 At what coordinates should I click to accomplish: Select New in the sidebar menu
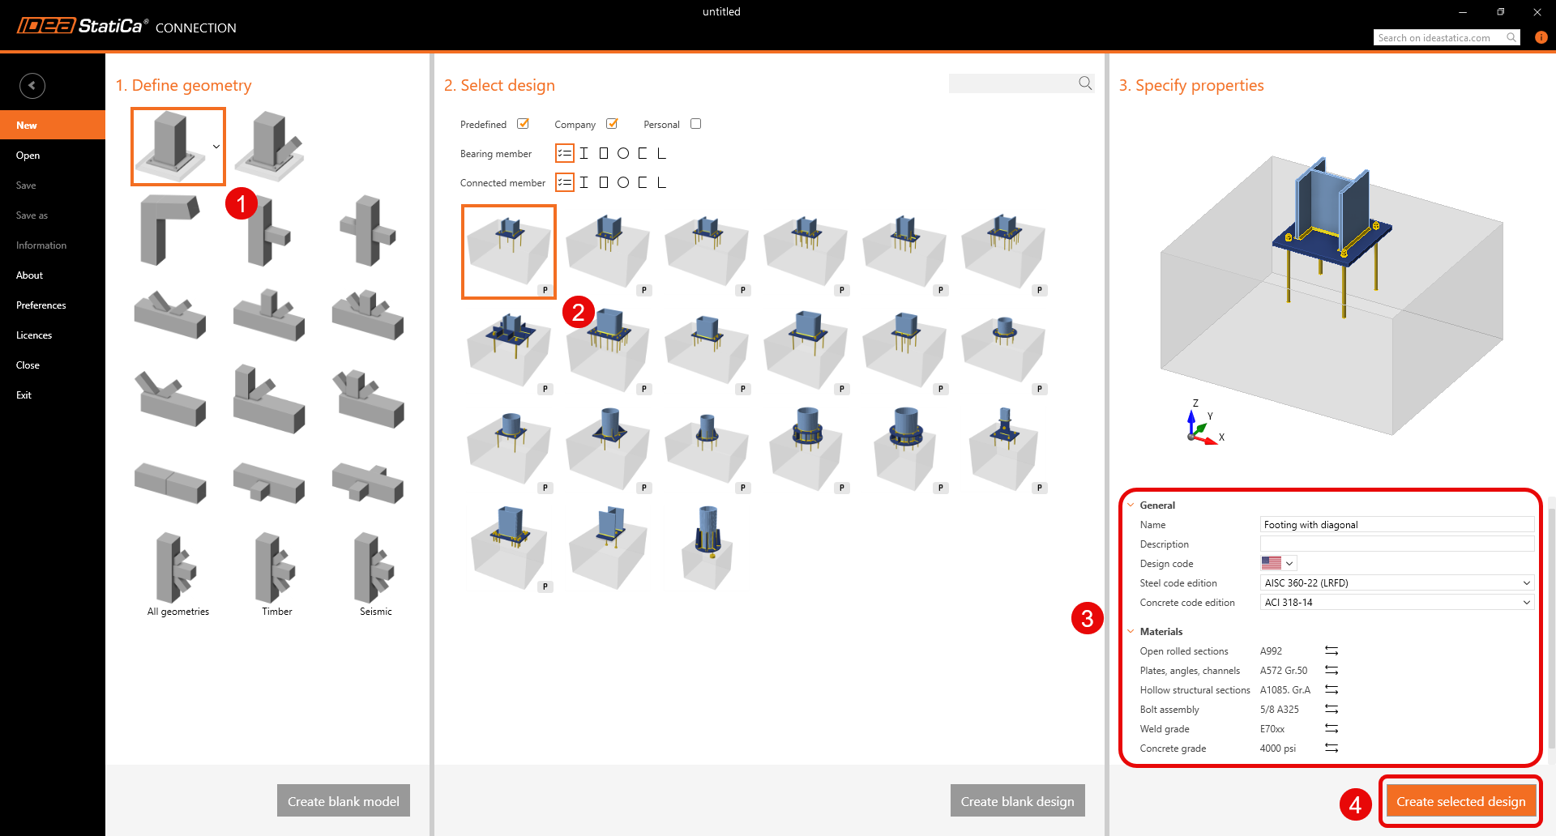[53, 125]
